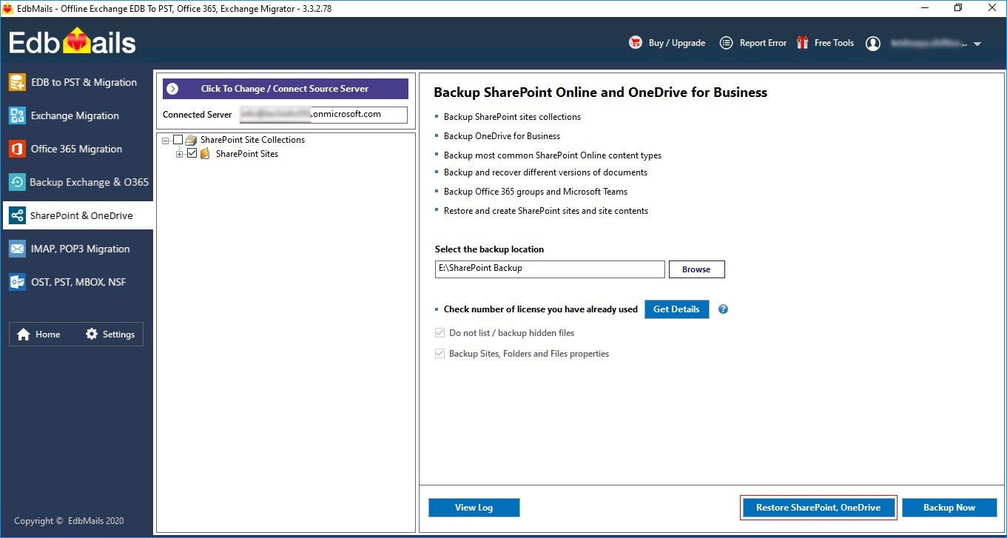Open the account dropdown arrow
The height and width of the screenshot is (538, 1007).
point(977,44)
